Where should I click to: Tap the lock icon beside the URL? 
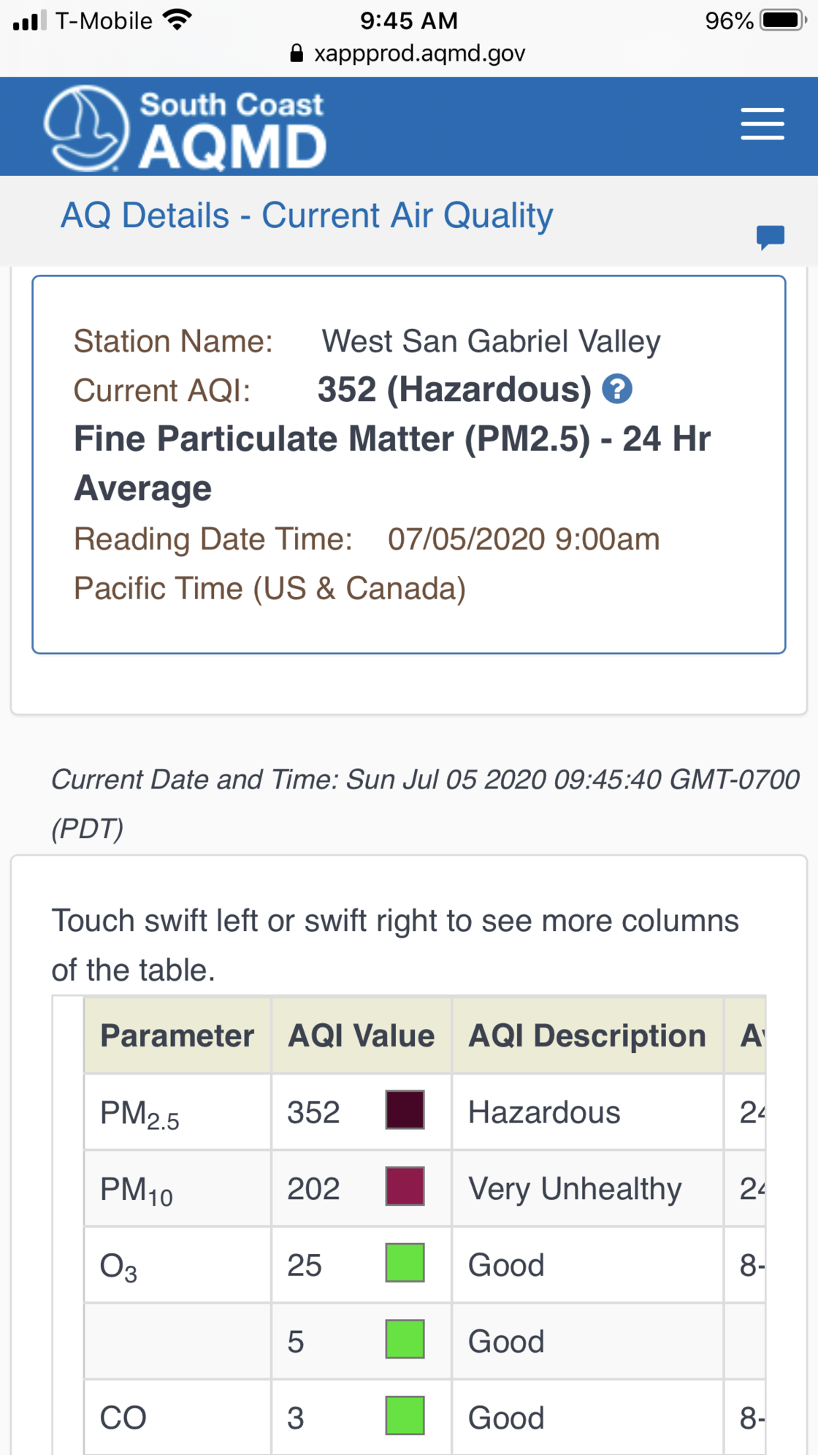click(x=297, y=53)
